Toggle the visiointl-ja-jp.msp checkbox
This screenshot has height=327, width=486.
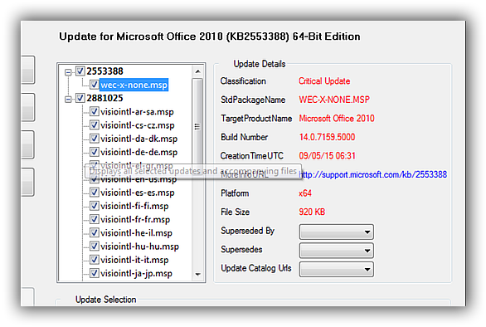click(95, 273)
